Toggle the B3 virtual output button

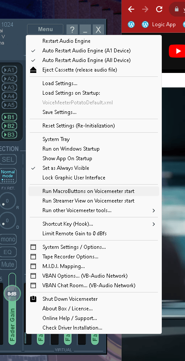pos(9,135)
